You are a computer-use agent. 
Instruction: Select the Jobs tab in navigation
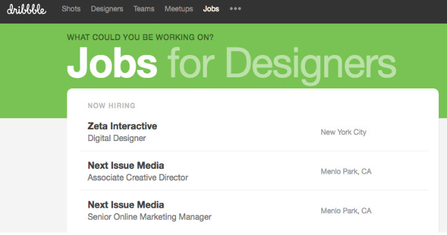tap(211, 9)
